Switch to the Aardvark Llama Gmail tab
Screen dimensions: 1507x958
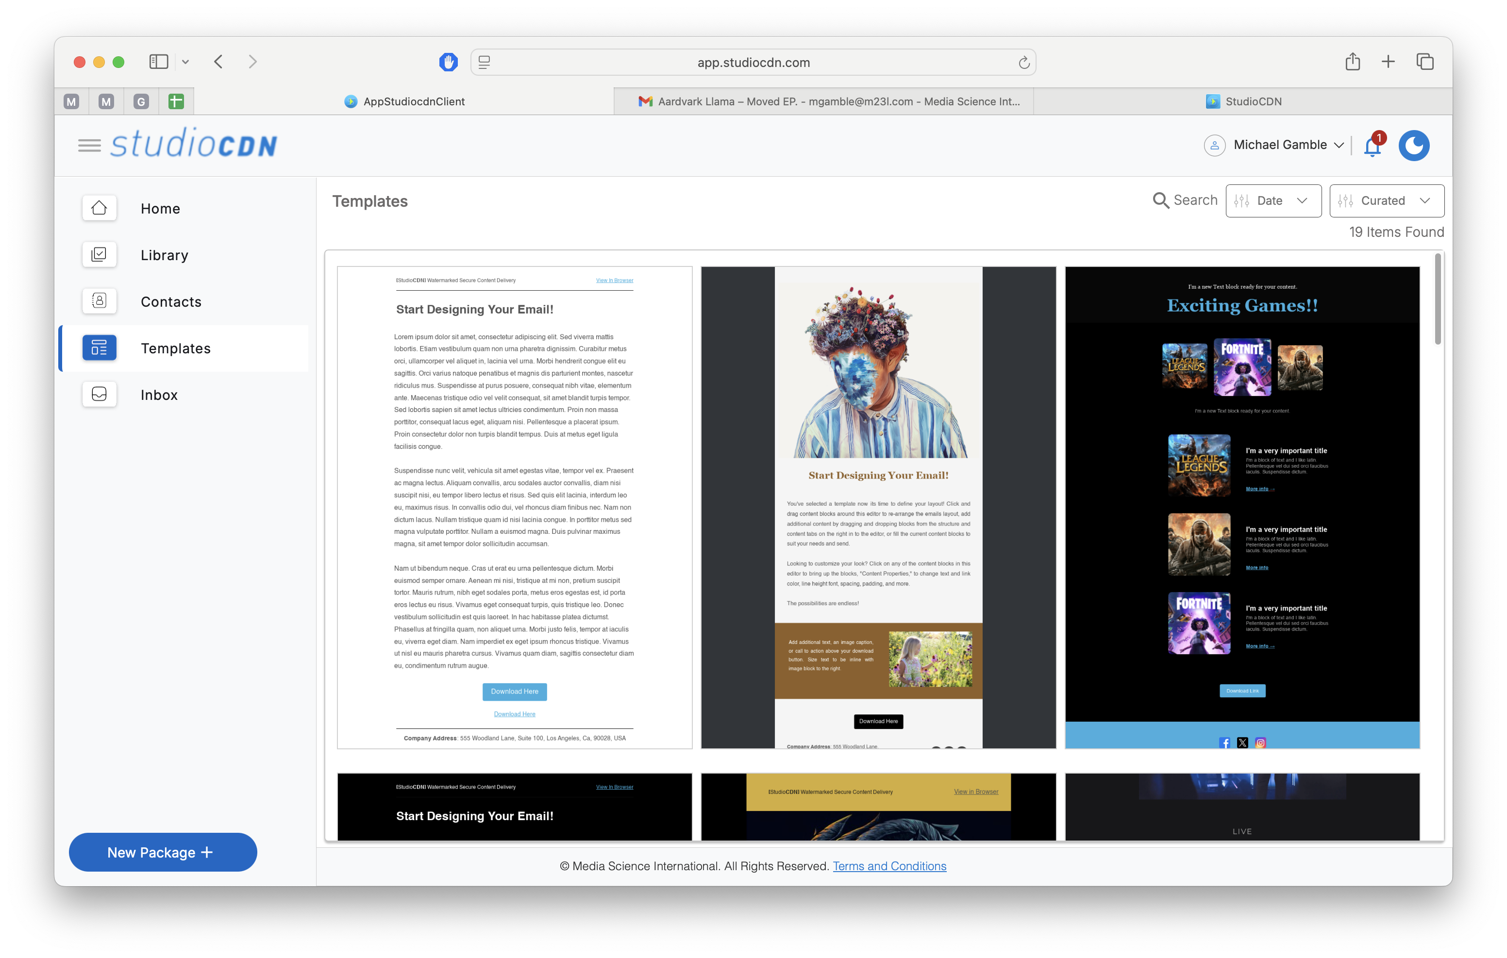(823, 101)
